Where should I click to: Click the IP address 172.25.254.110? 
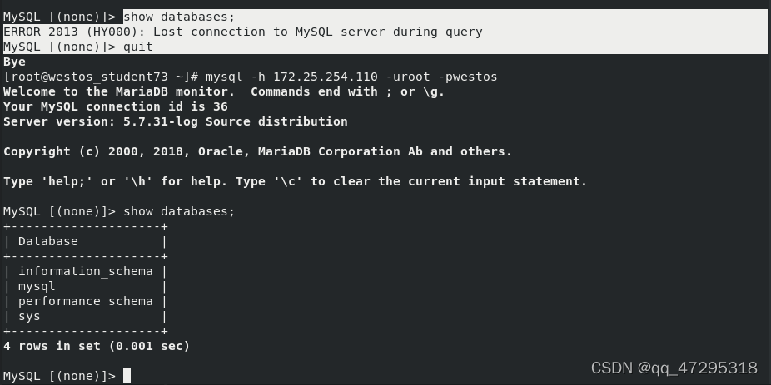pos(326,77)
